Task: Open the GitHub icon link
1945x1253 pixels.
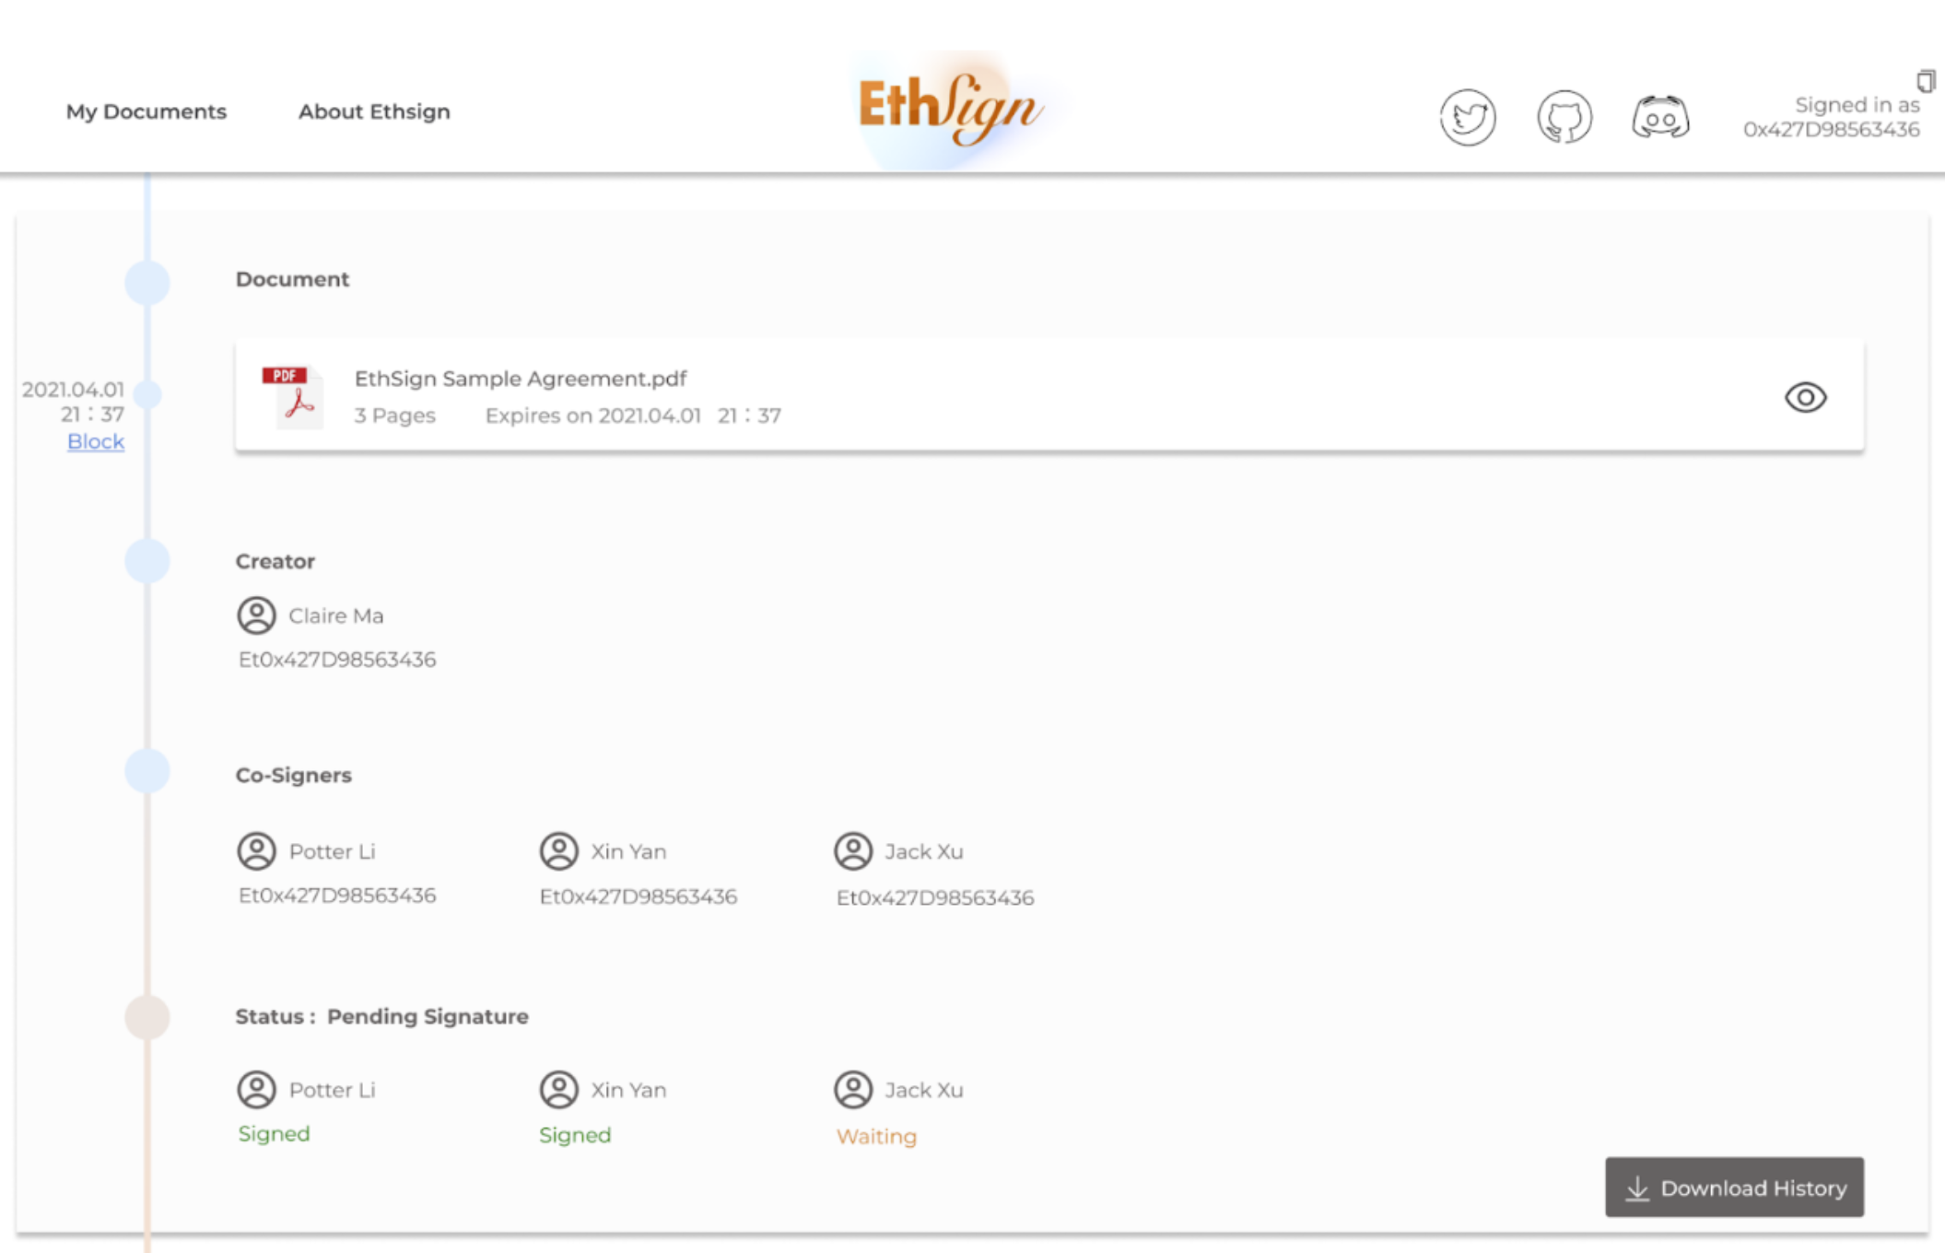Action: [x=1564, y=118]
